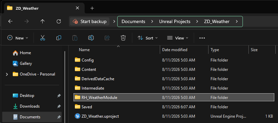Select OneDrive - Personal in sidebar
The image size is (278, 123).
click(x=37, y=74)
